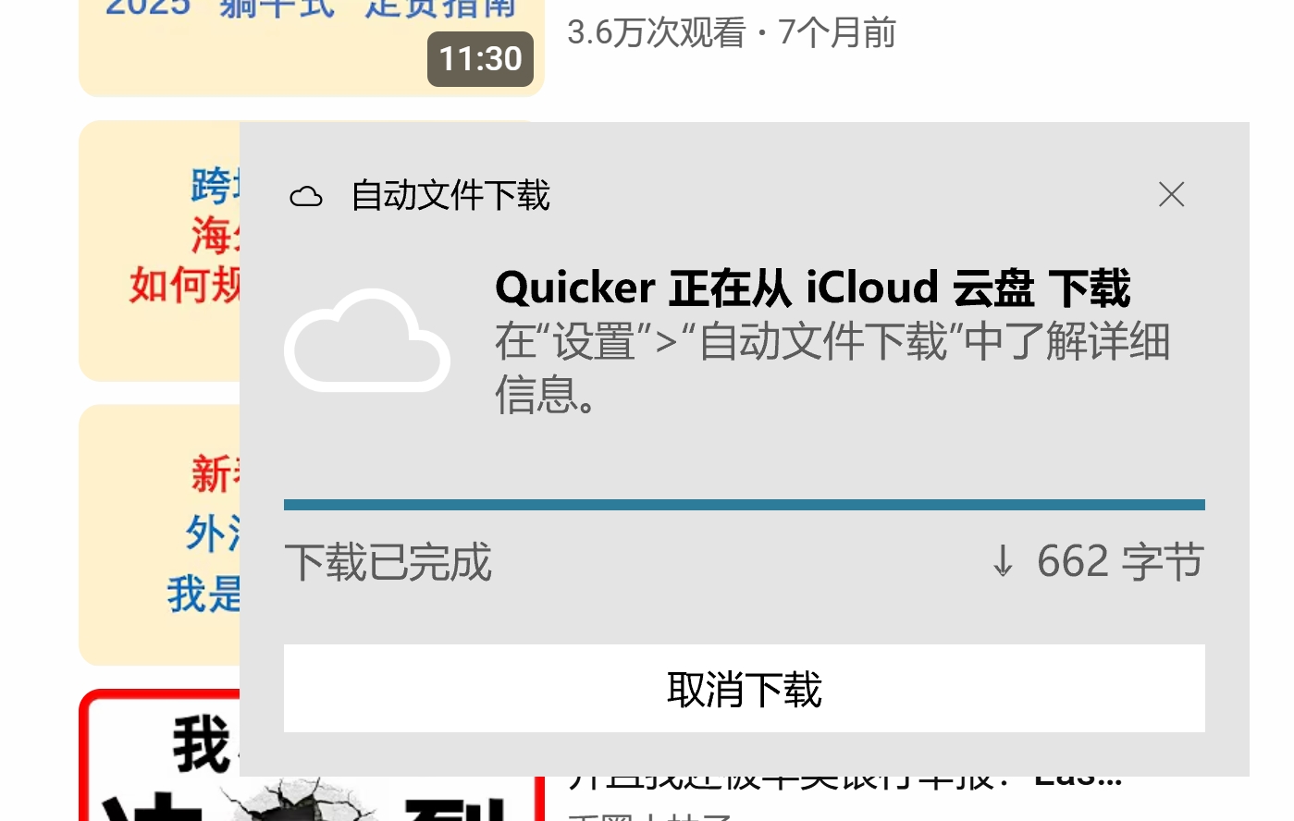Click the 11:30 duration badge
Screen dimensions: 1294x821
480,59
